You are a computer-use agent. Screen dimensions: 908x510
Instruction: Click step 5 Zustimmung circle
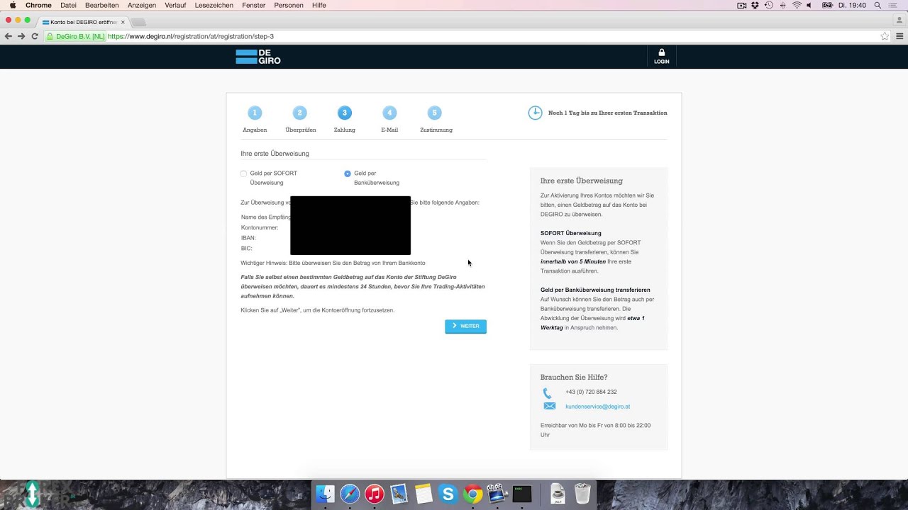435,113
